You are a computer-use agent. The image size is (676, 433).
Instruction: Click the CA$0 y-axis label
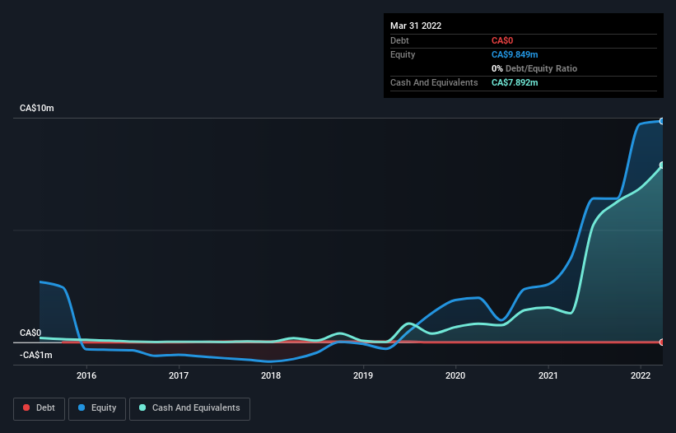pyautogui.click(x=30, y=333)
